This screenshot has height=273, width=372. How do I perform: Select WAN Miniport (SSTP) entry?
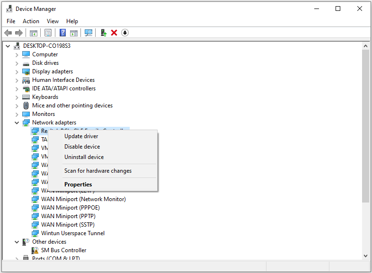pos(68,225)
